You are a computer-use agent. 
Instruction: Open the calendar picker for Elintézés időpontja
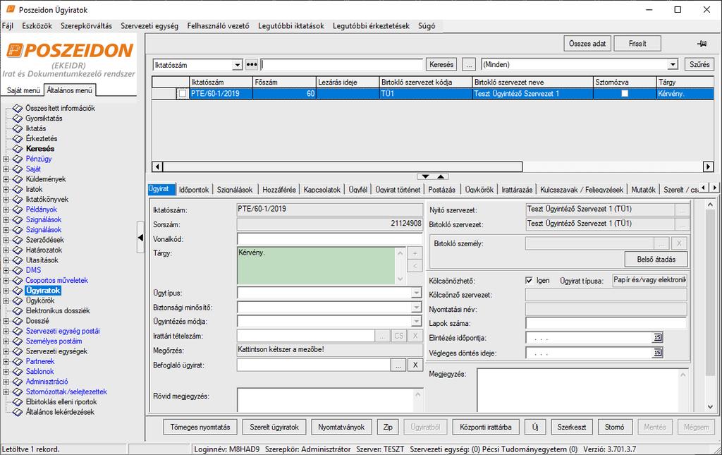coord(658,338)
